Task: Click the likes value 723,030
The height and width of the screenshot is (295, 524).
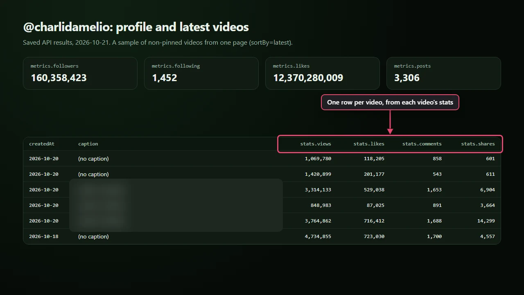Action: [x=374, y=236]
